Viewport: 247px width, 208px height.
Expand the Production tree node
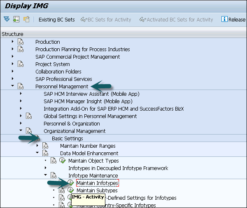point(13,42)
